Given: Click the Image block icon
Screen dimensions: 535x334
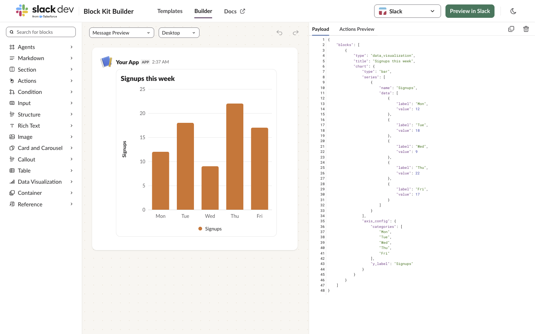Looking at the screenshot, I should click(x=12, y=137).
